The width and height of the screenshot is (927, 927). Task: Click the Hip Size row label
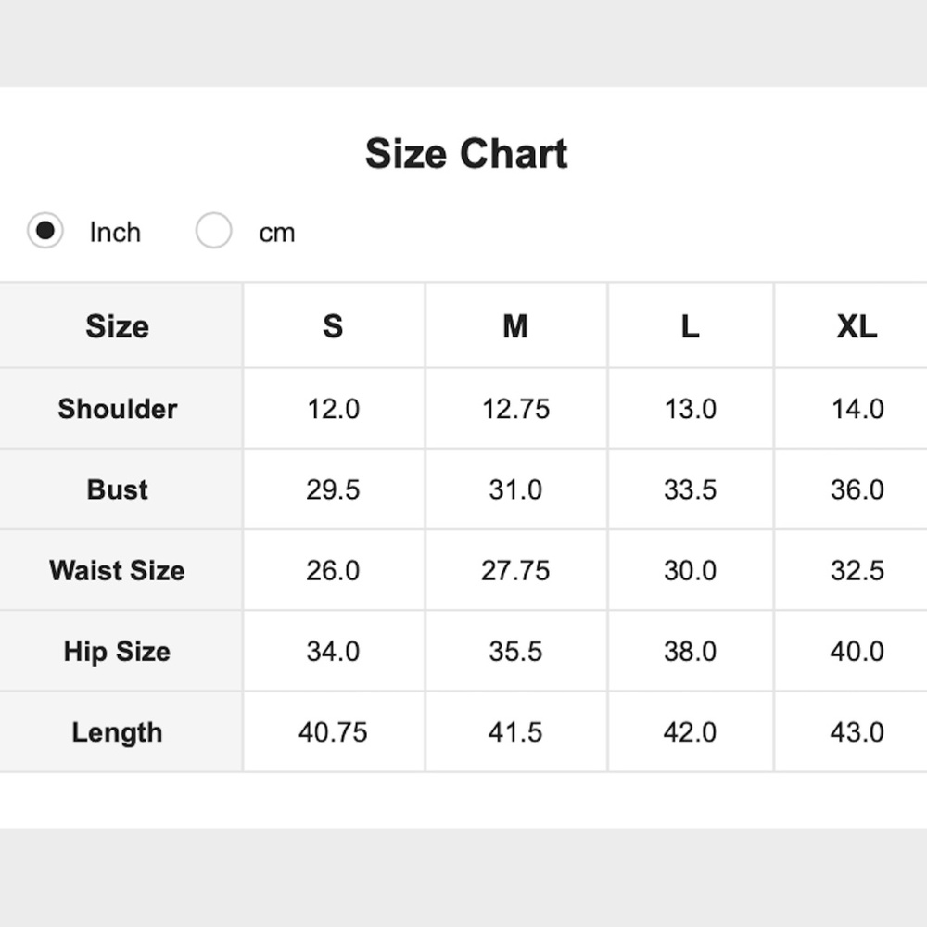coord(117,652)
